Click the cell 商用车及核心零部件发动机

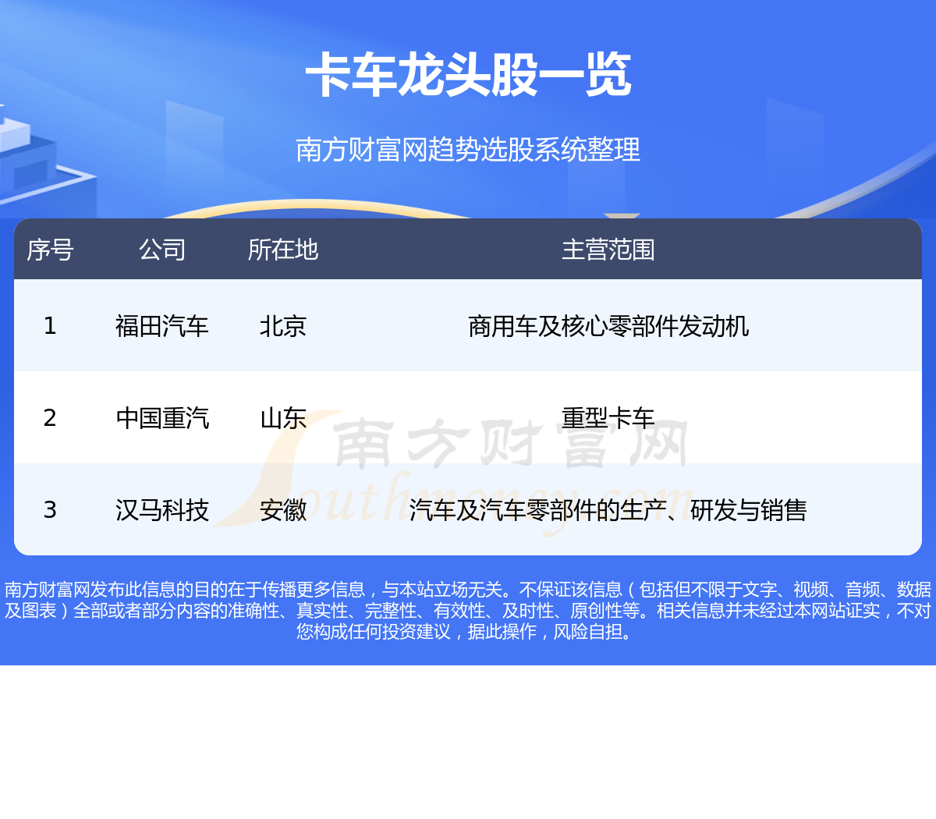pos(608,326)
